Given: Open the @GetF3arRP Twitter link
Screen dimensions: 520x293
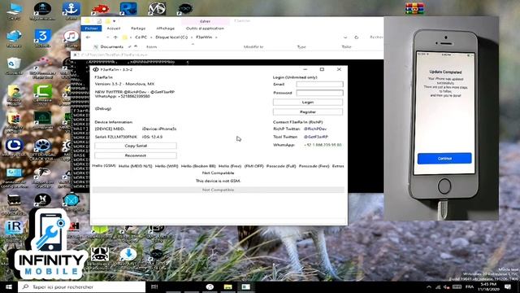Looking at the screenshot, I should [316, 137].
